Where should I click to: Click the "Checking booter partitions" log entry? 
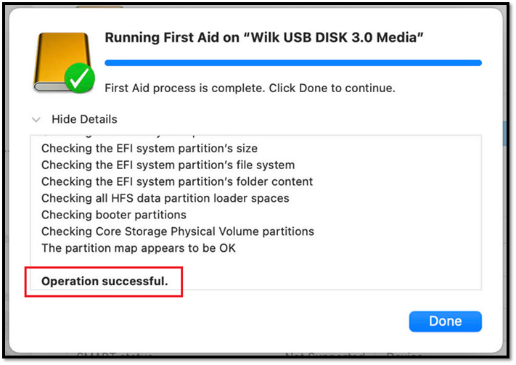[x=113, y=215]
